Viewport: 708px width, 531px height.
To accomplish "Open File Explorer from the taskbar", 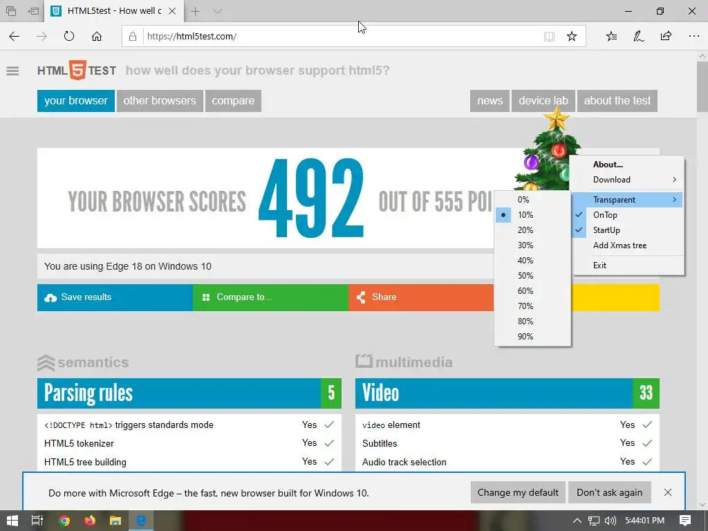I will (x=115, y=521).
